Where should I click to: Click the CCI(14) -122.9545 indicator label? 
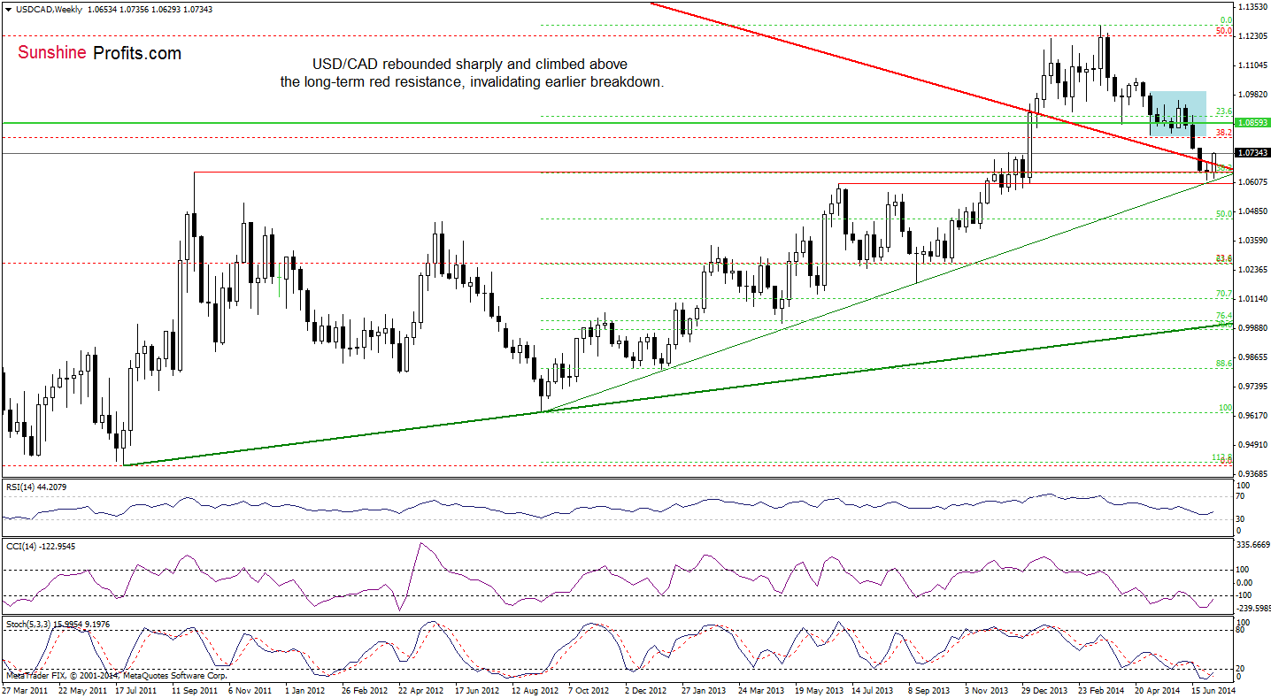tap(39, 545)
